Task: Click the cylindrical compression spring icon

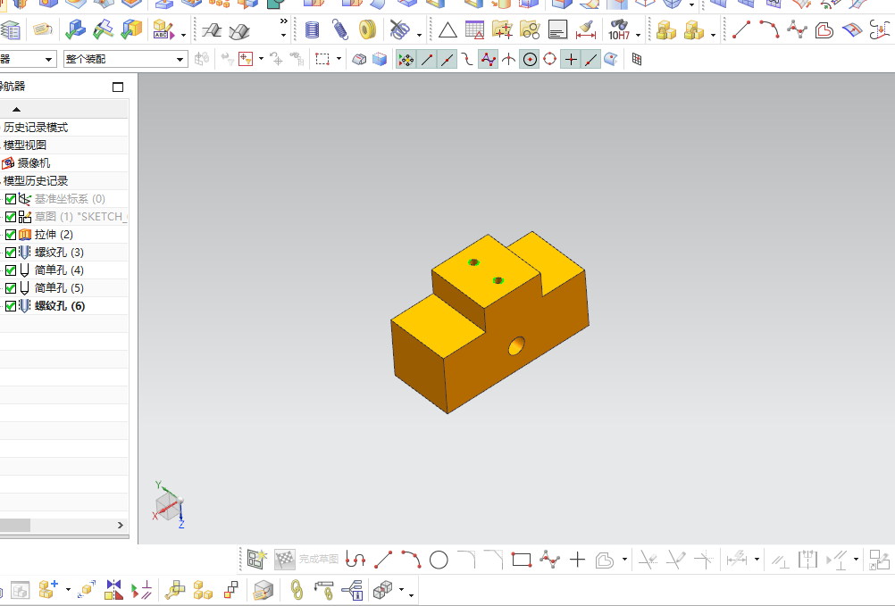Action: click(x=313, y=29)
